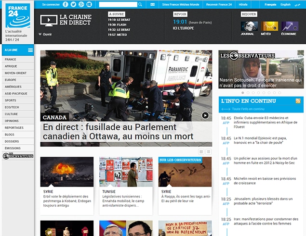This screenshot has height=236, width=306.
Task: Open the Asie-Pacifique section
Action: click(x=18, y=93)
